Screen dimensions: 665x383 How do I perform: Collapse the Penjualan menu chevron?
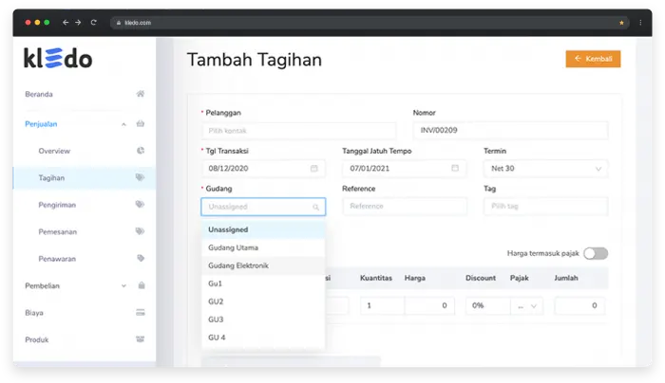[123, 124]
